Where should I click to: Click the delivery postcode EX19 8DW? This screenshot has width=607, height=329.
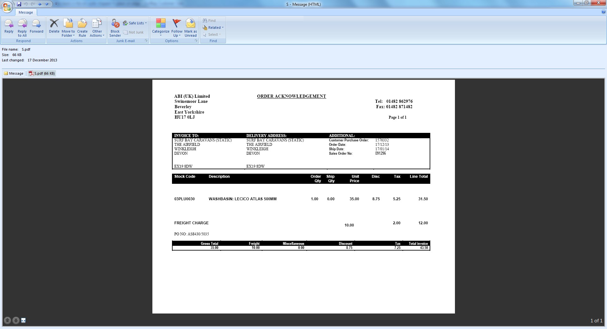tap(255, 166)
